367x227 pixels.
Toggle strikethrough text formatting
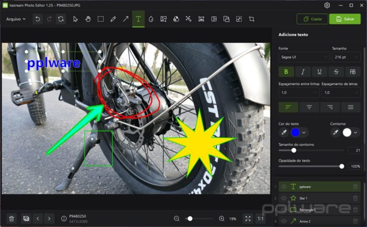pos(336,72)
